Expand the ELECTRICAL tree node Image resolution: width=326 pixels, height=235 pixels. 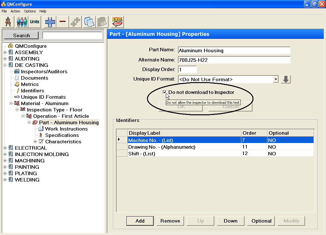click(5, 148)
